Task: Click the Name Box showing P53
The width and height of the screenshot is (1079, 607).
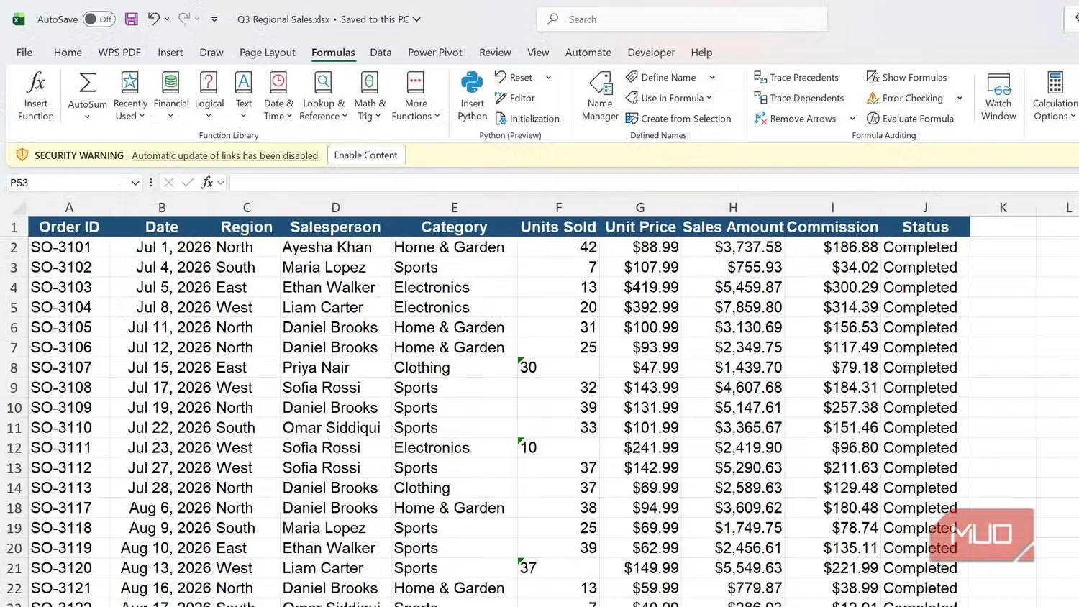Action: coord(68,183)
